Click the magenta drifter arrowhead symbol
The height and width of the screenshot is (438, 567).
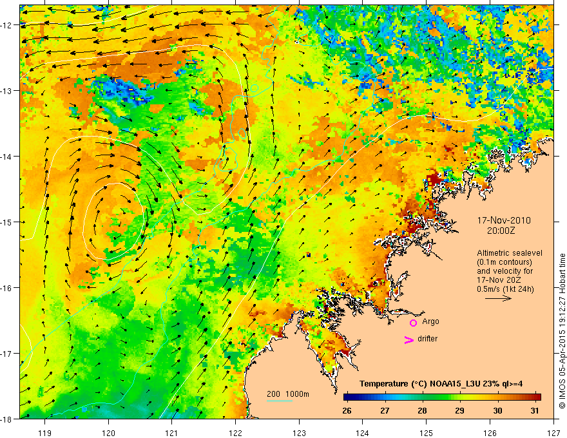coord(408,339)
